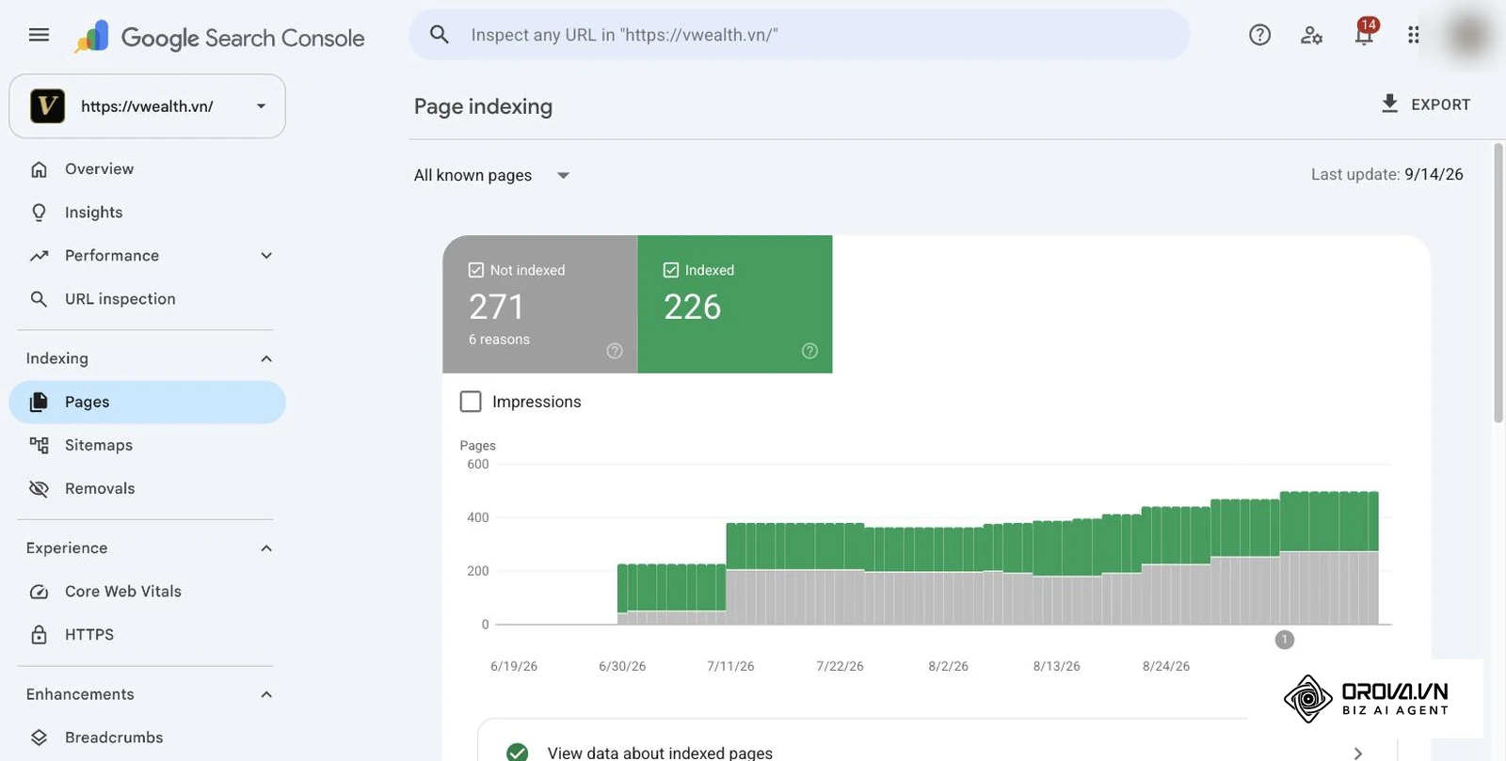Click the page vertical scrollbar

1498,282
